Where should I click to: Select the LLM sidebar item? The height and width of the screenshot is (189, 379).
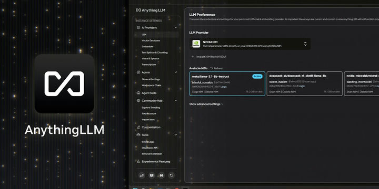pos(156,35)
